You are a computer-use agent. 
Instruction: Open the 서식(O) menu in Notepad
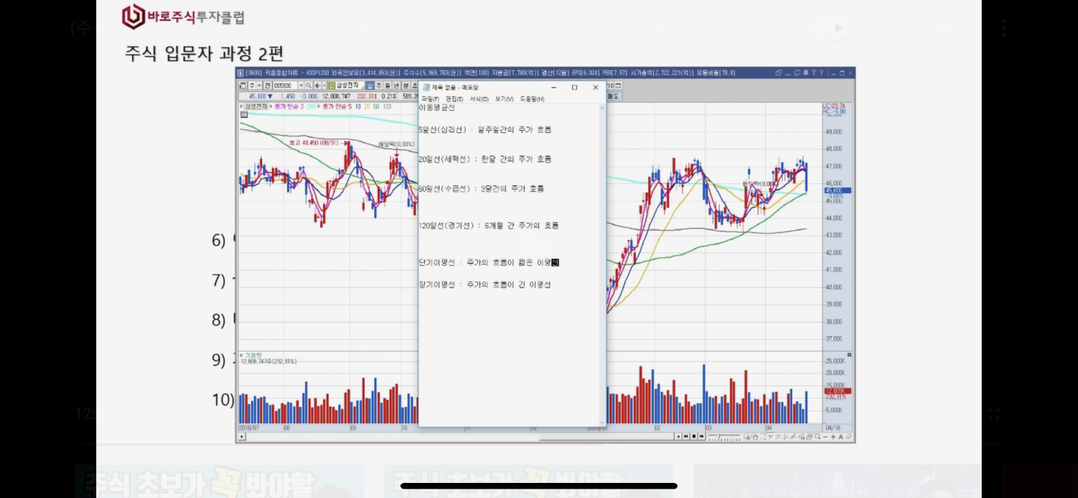pyautogui.click(x=479, y=98)
